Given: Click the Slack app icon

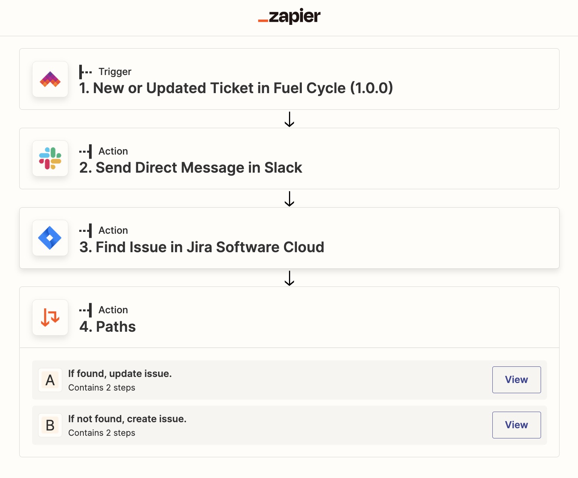Looking at the screenshot, I should pyautogui.click(x=50, y=158).
